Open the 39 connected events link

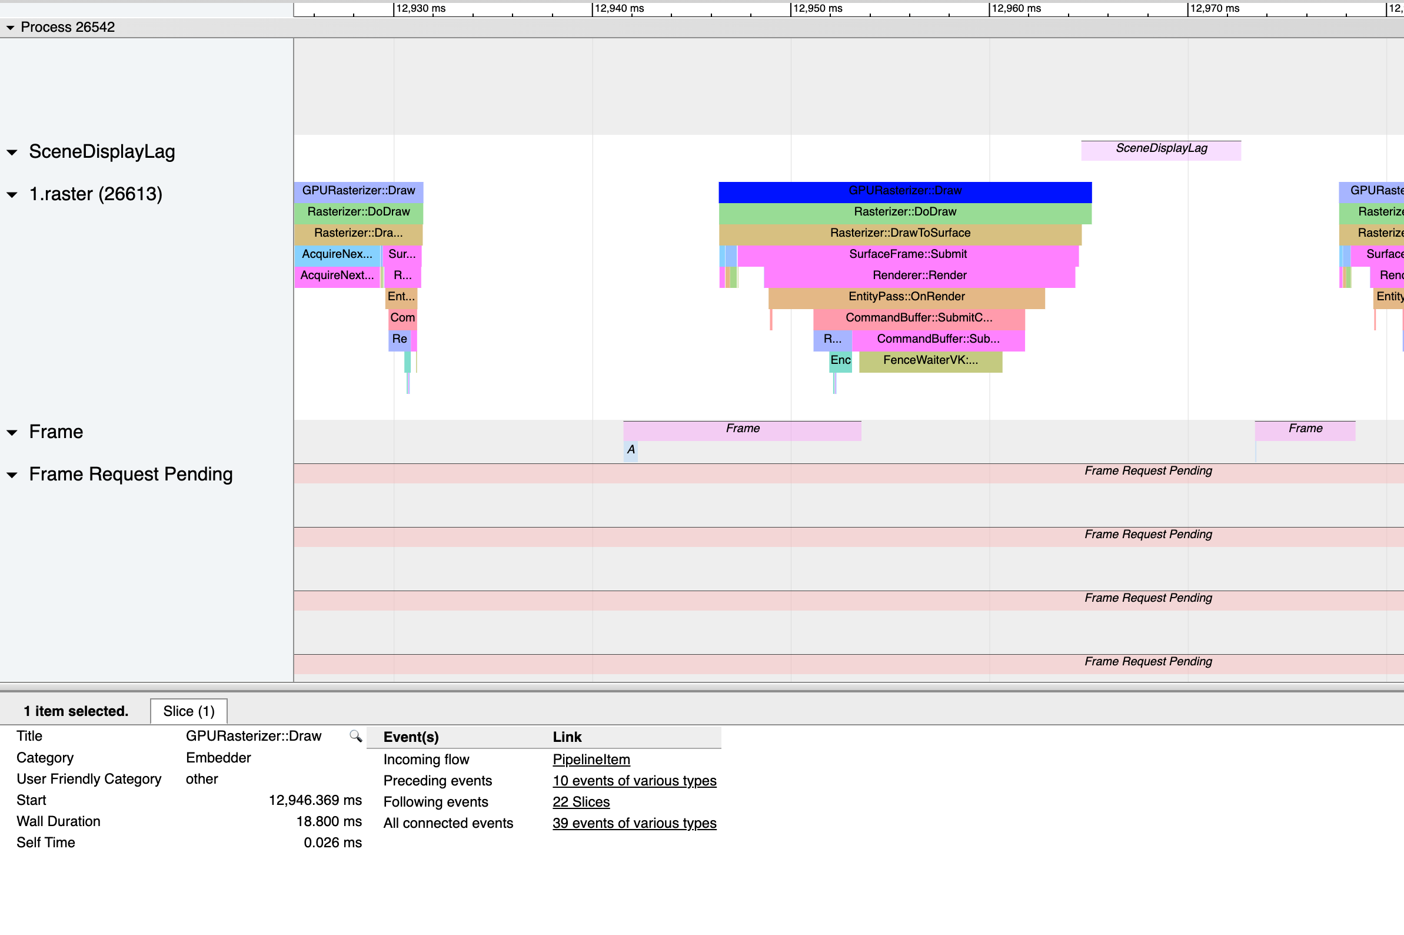point(634,824)
